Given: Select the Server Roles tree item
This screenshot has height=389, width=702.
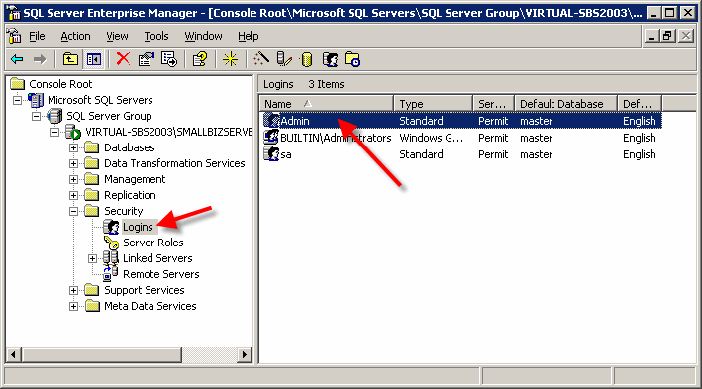Looking at the screenshot, I should (x=153, y=243).
